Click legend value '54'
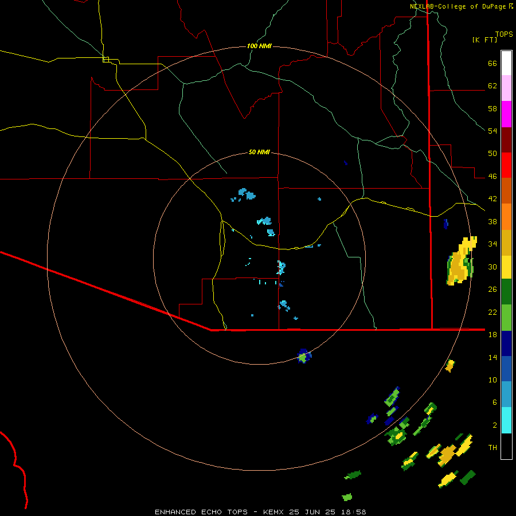The height and width of the screenshot is (516, 516). [492, 131]
